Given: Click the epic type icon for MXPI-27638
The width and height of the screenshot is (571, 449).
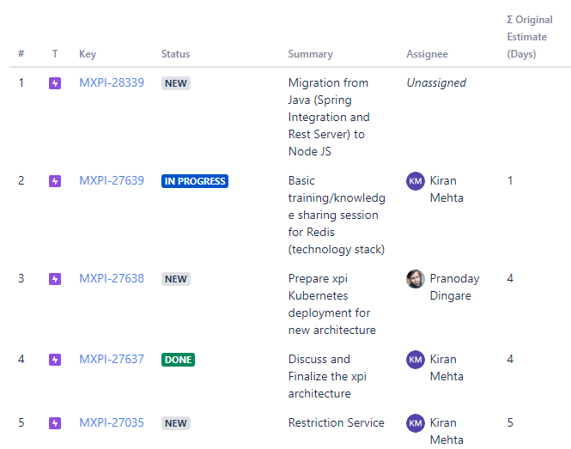Looking at the screenshot, I should point(55,279).
